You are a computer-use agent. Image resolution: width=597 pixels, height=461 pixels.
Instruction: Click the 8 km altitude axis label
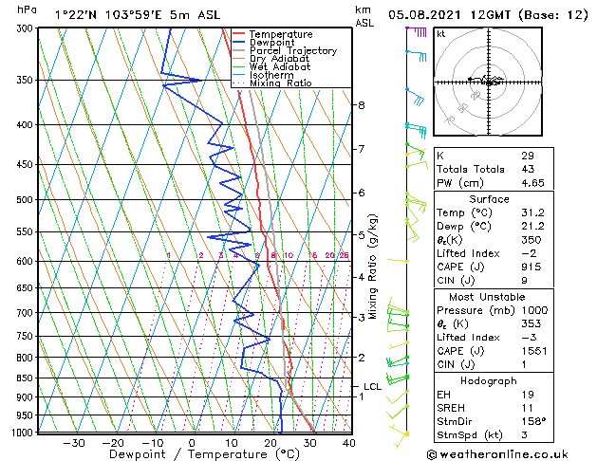(x=362, y=105)
